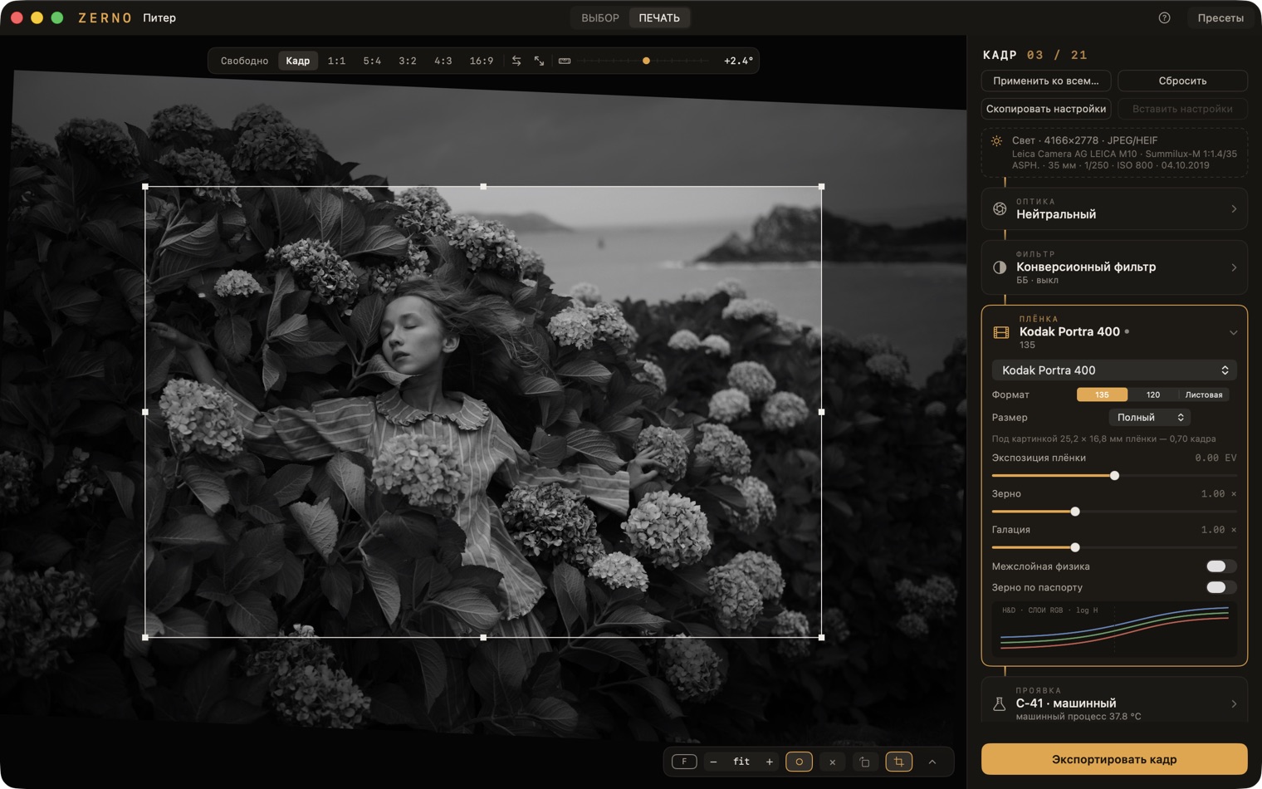Select the 135 film format
The image size is (1262, 789).
[1102, 394]
